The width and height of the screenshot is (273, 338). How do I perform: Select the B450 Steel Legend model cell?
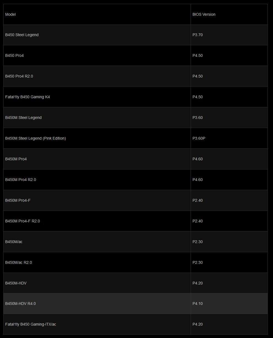point(22,35)
